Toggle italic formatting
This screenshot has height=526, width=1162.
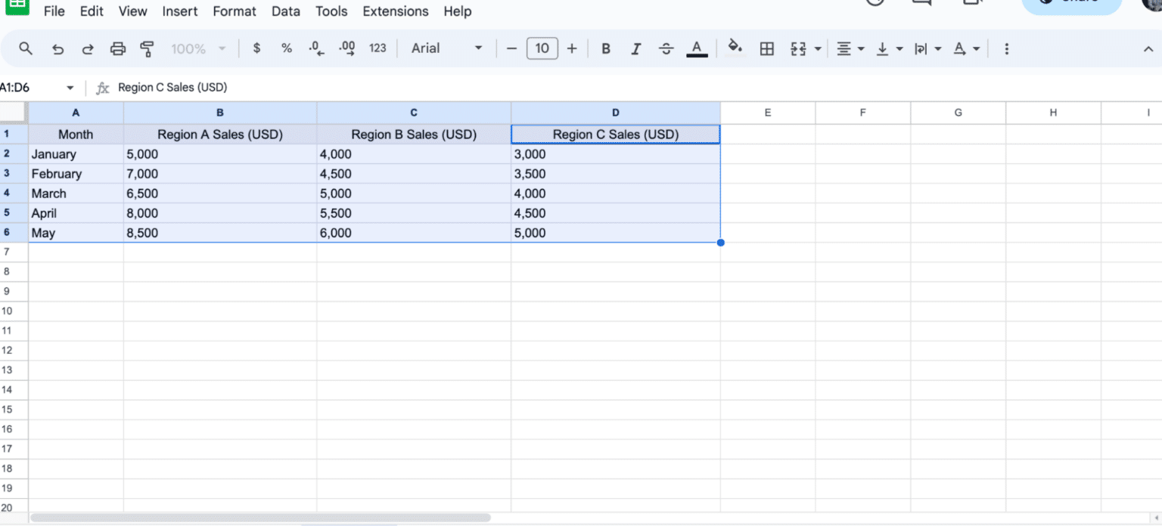(x=636, y=49)
